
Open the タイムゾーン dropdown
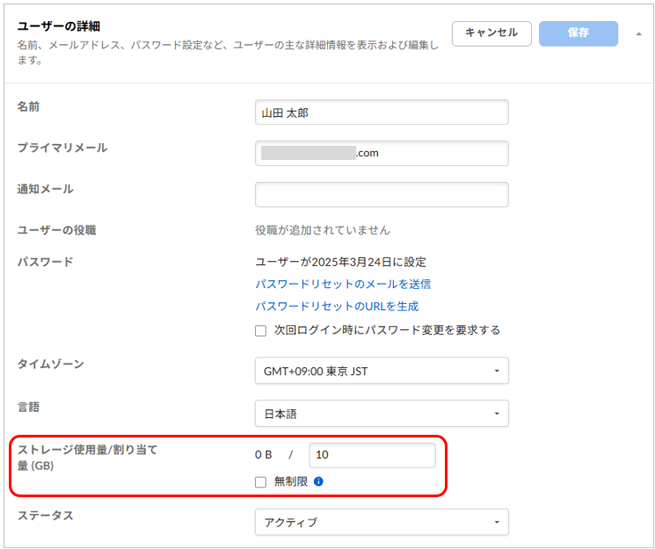tap(381, 371)
